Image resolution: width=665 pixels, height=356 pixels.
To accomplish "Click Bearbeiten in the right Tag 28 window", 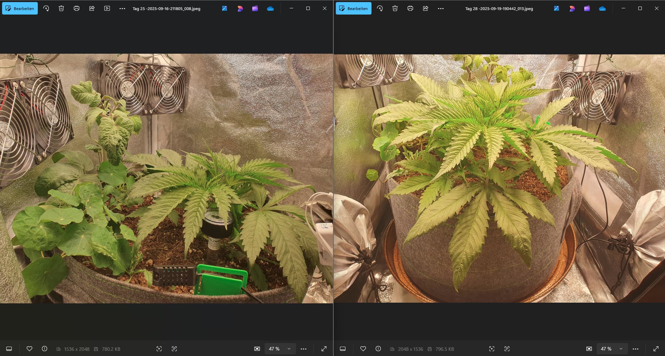I will tap(353, 9).
